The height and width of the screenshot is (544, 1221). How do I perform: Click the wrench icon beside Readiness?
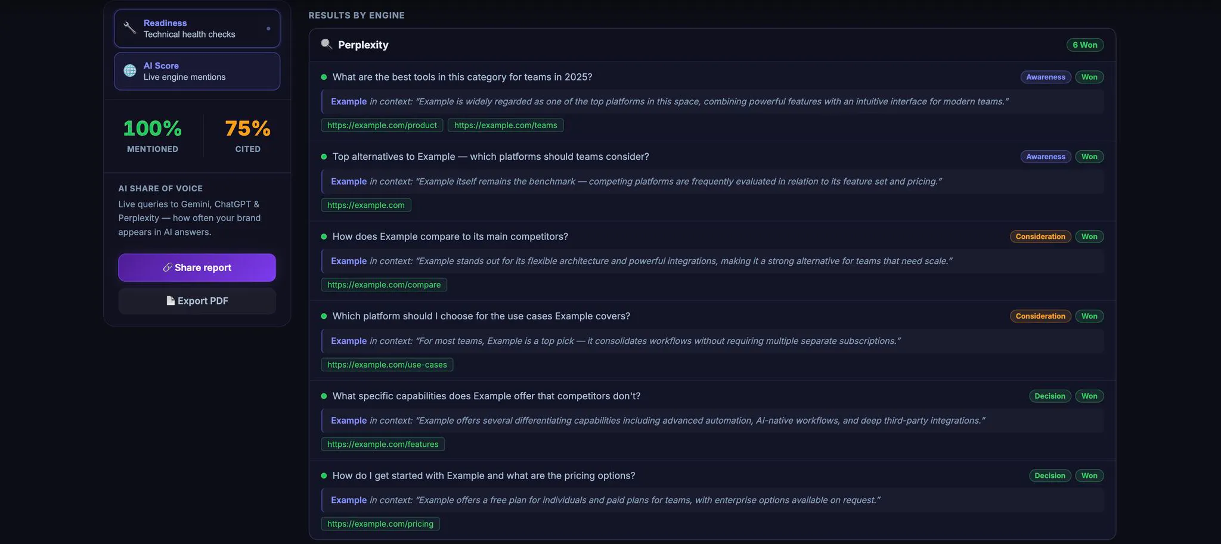click(129, 28)
